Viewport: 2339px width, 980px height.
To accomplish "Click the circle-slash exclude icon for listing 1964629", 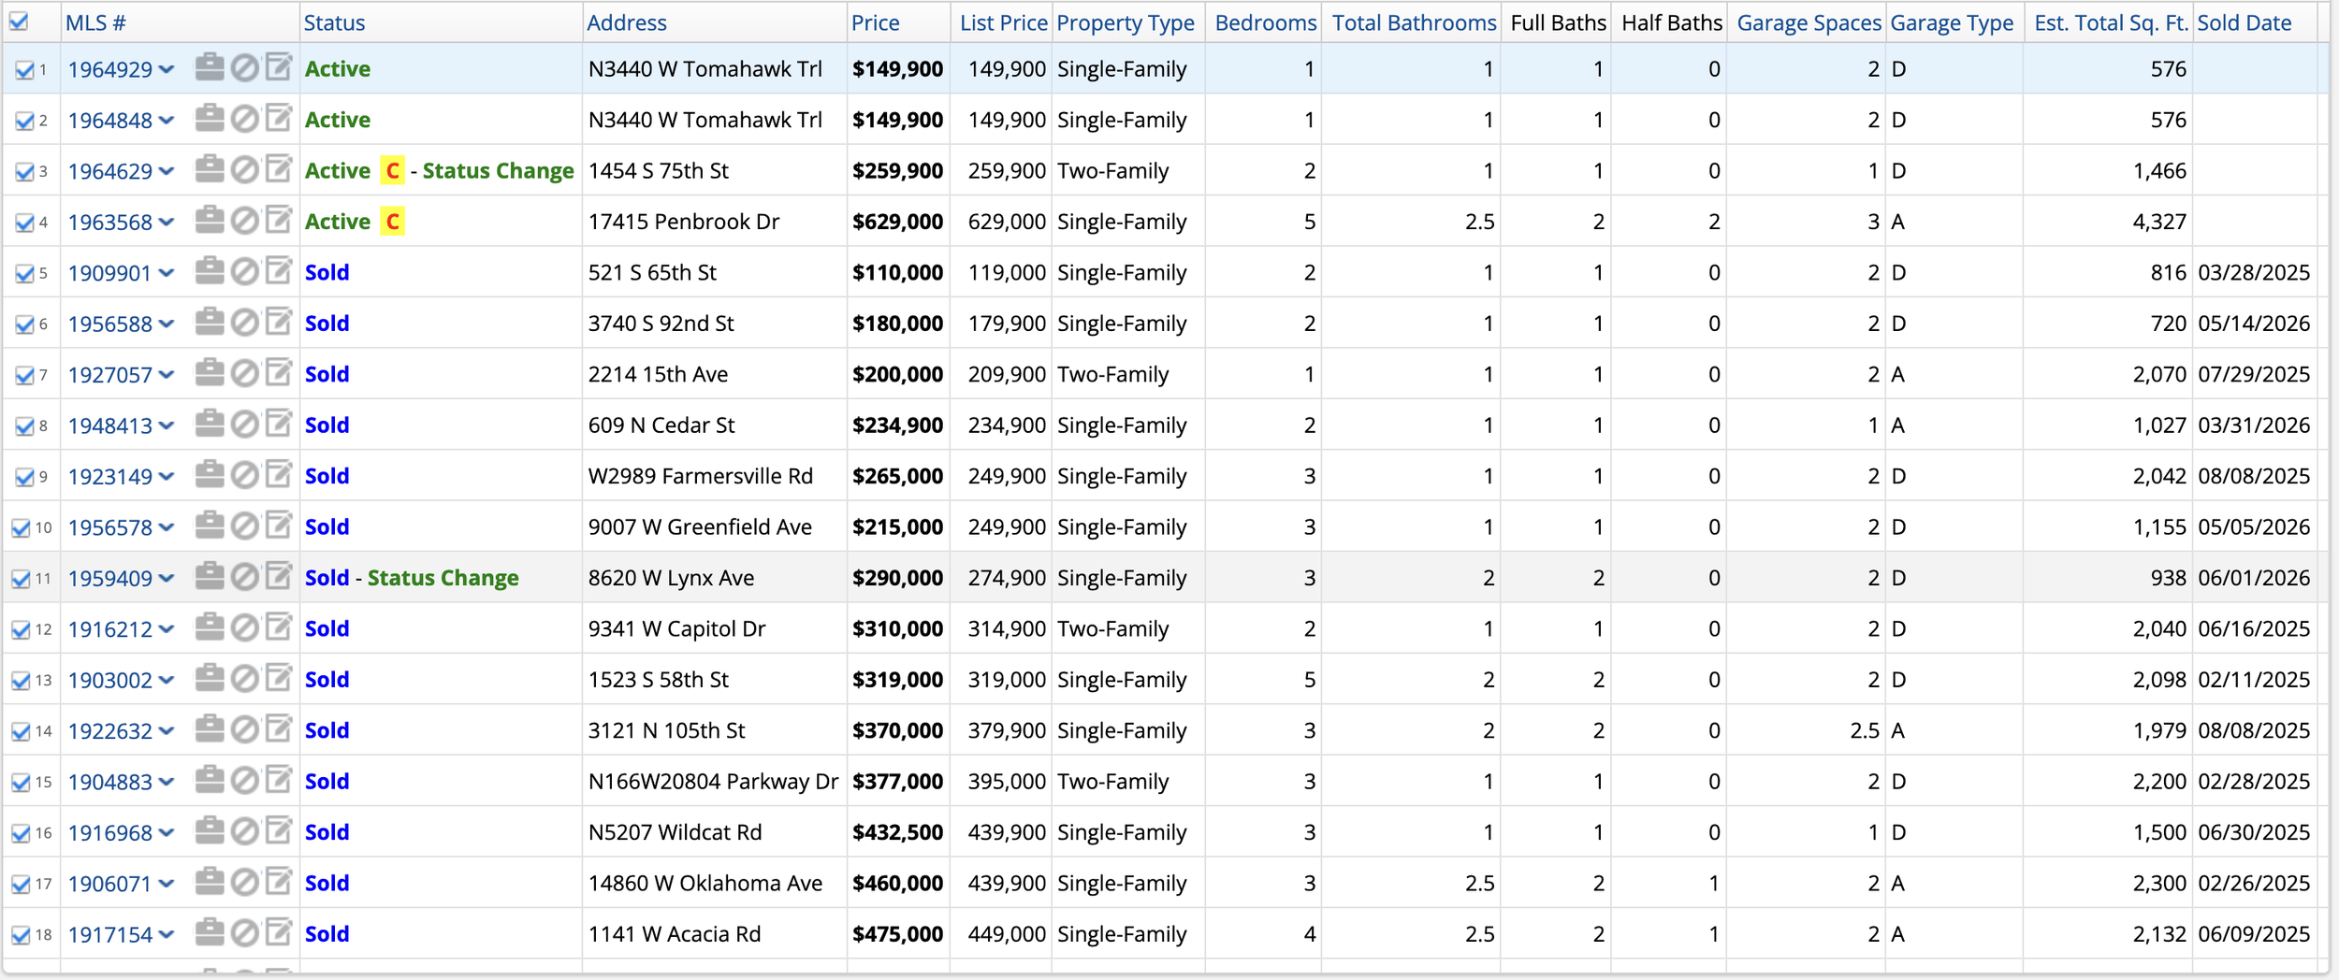I will (245, 170).
